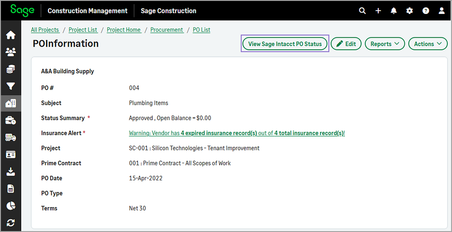
Task: Go to PO List breadcrumb
Action: coord(202,30)
